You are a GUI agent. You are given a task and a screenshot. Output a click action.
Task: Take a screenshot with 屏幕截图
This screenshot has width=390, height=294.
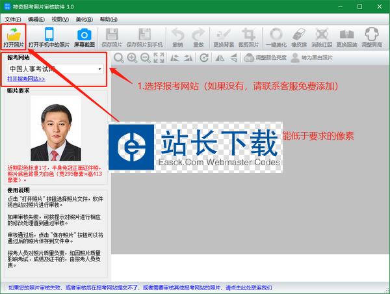coord(83,38)
